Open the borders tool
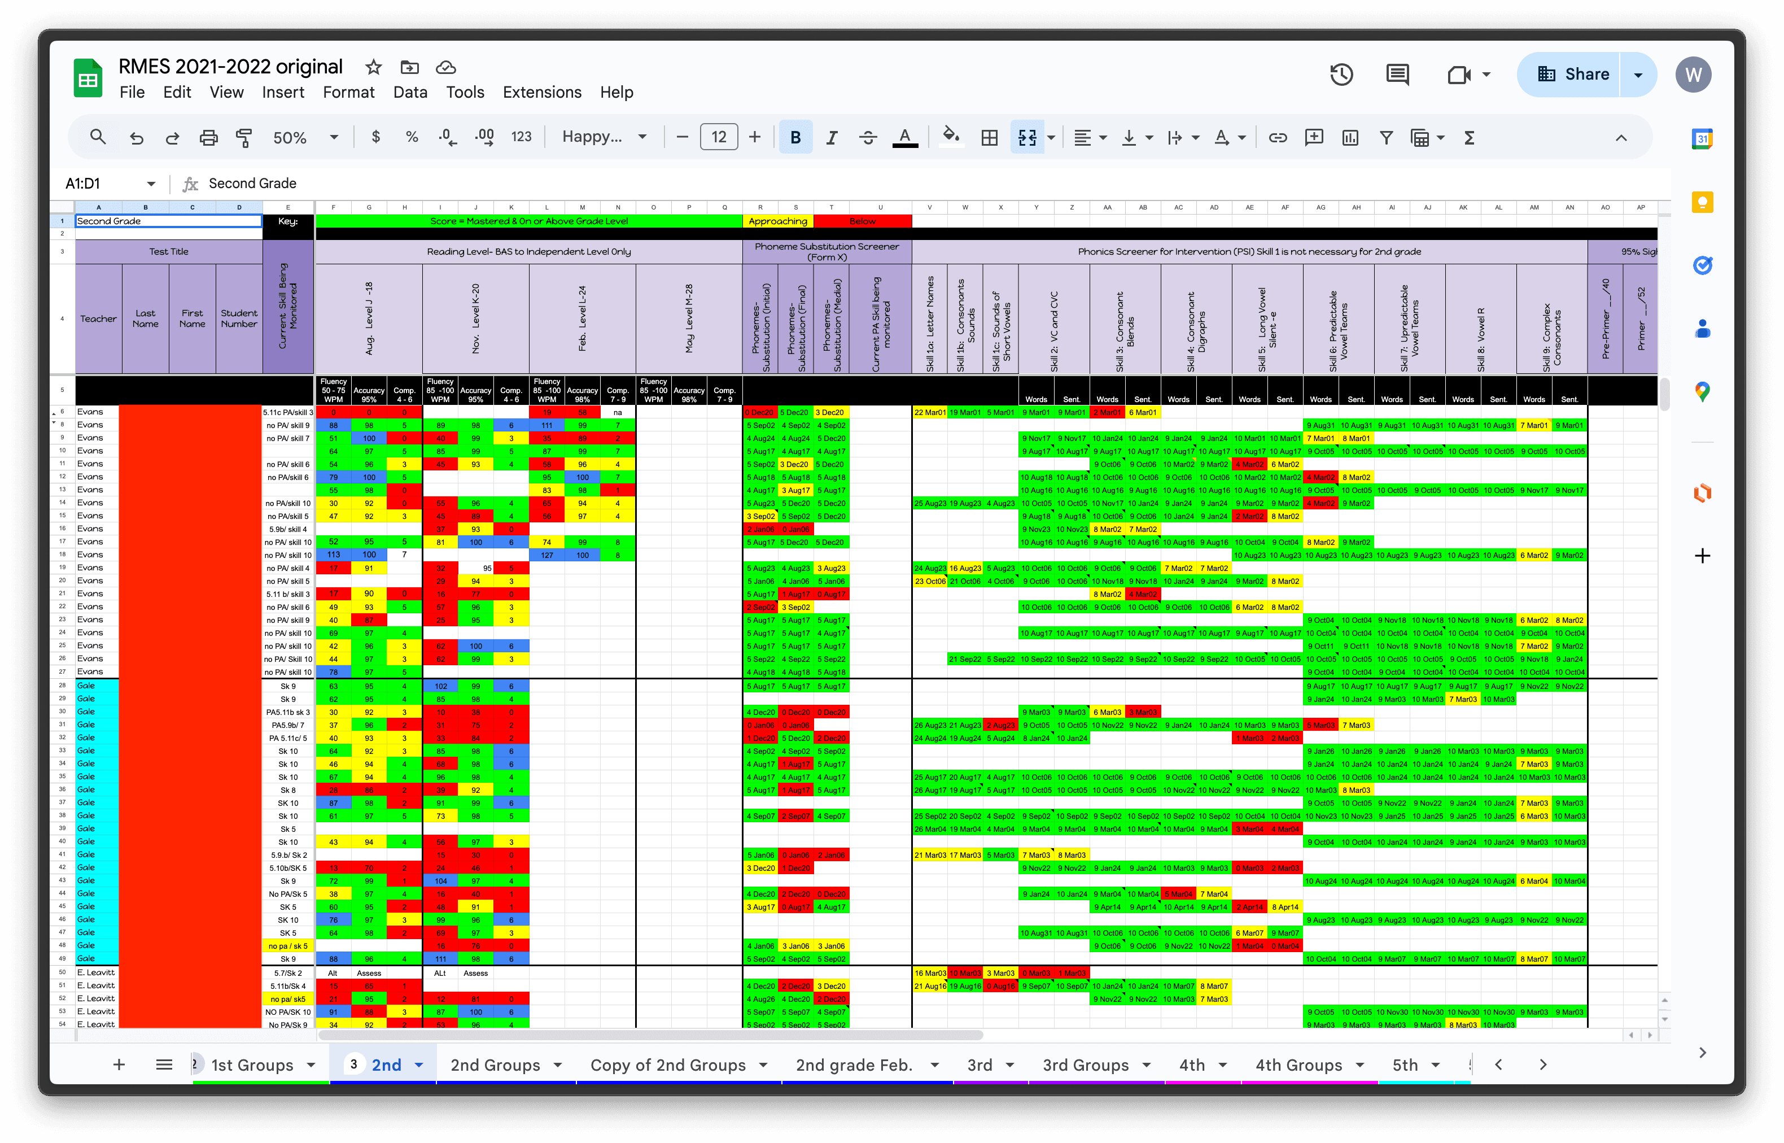Viewport: 1784px width, 1143px height. click(990, 137)
